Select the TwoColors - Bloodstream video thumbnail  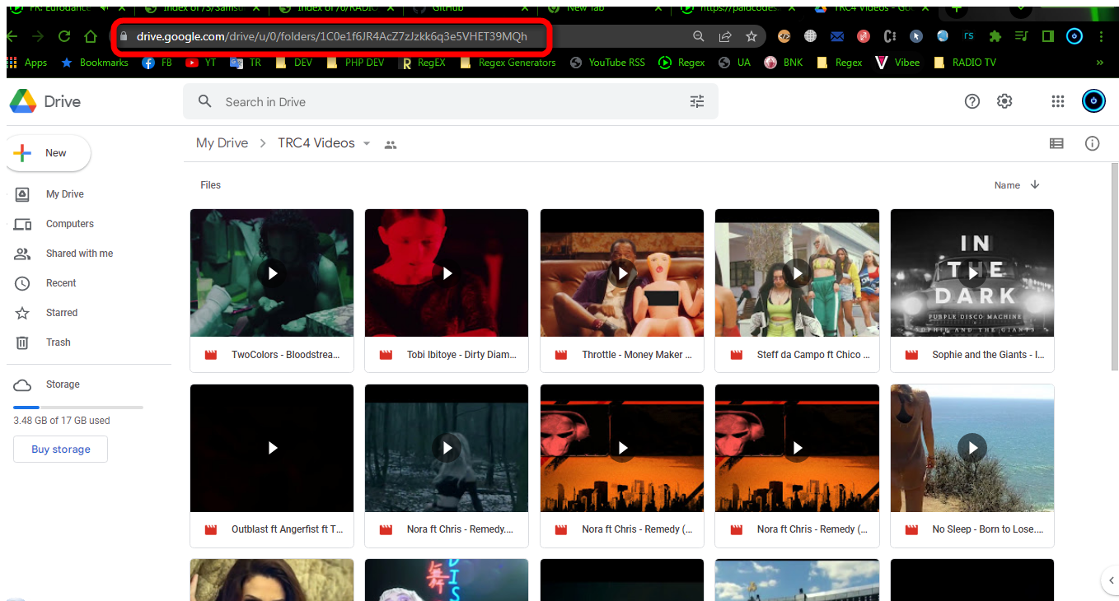coord(272,273)
